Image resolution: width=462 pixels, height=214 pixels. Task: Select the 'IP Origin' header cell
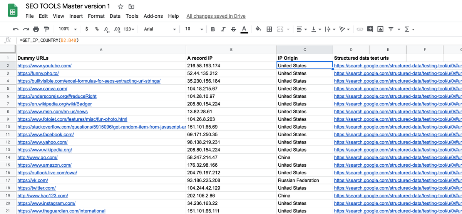tap(305, 58)
